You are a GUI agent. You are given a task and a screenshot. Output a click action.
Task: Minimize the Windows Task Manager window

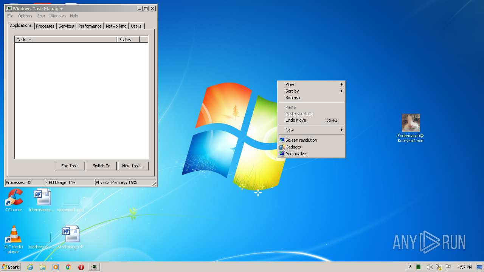tap(140, 8)
